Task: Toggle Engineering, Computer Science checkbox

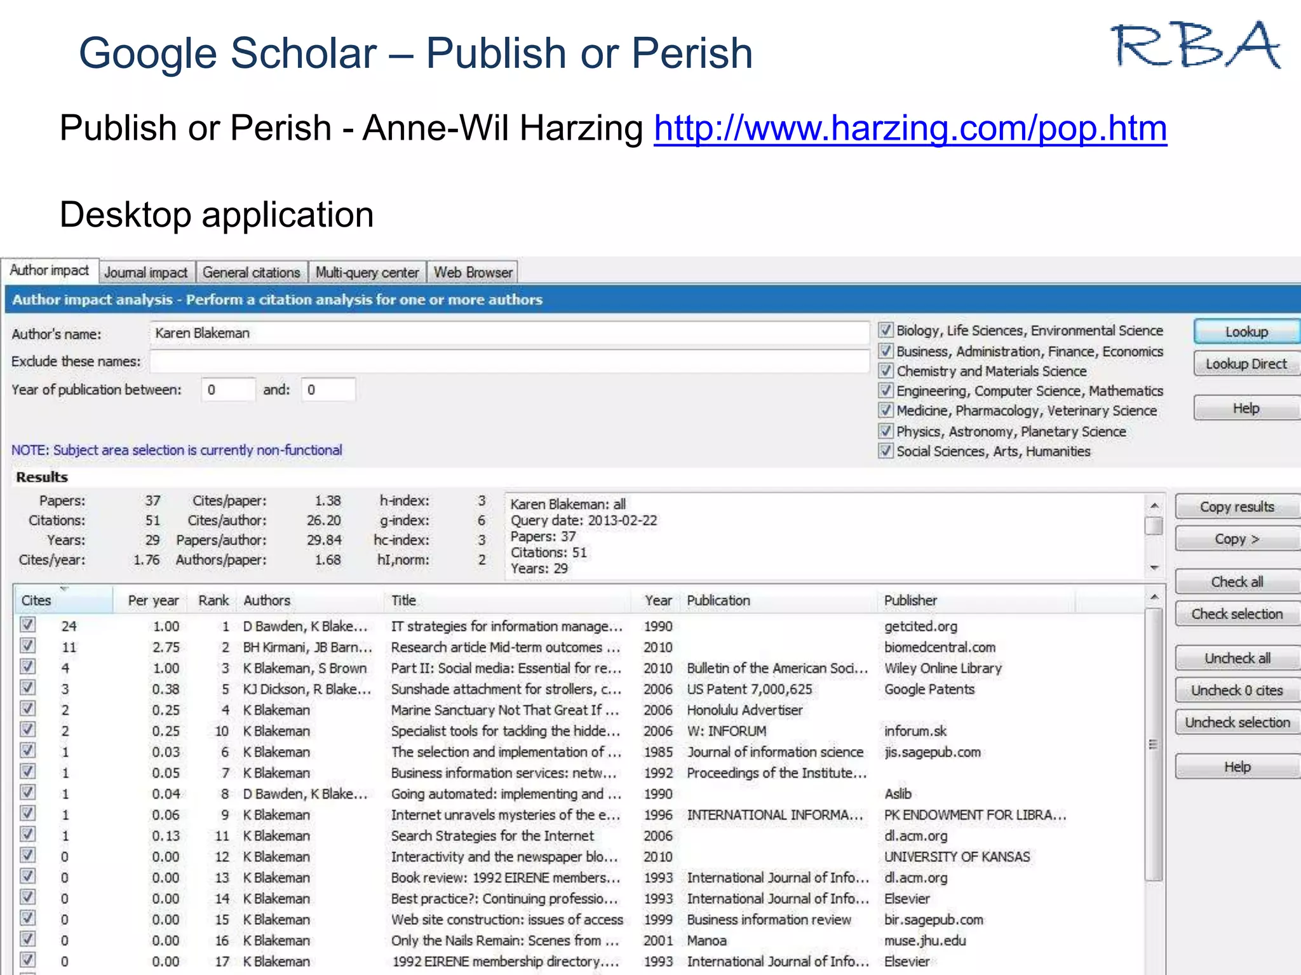Action: 886,390
